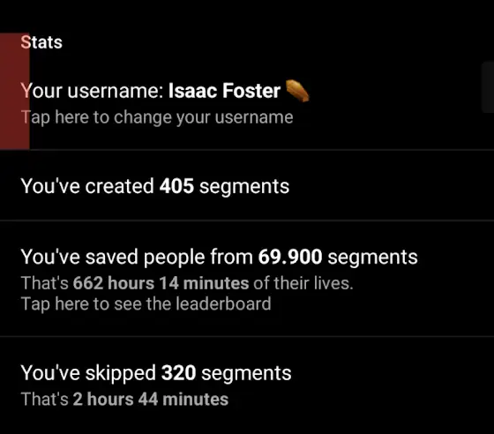494x434 pixels.
Task: Tap the 'Your username:' label
Action: click(92, 91)
